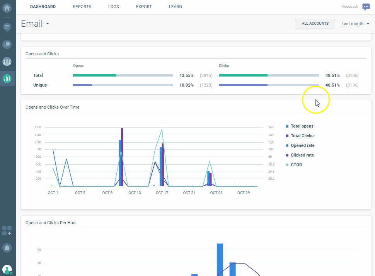
Task: Open the Feedback chat bubble icon
Action: [366, 7]
